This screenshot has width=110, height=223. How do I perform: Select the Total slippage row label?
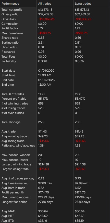11,122
